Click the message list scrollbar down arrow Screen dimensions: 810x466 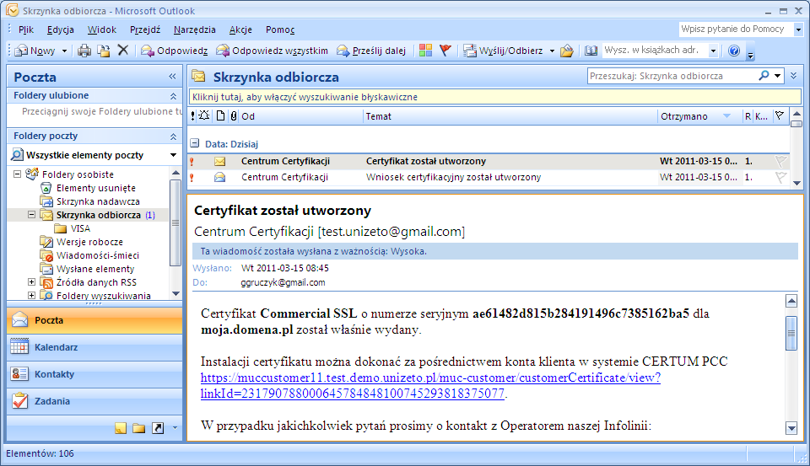[796, 183]
